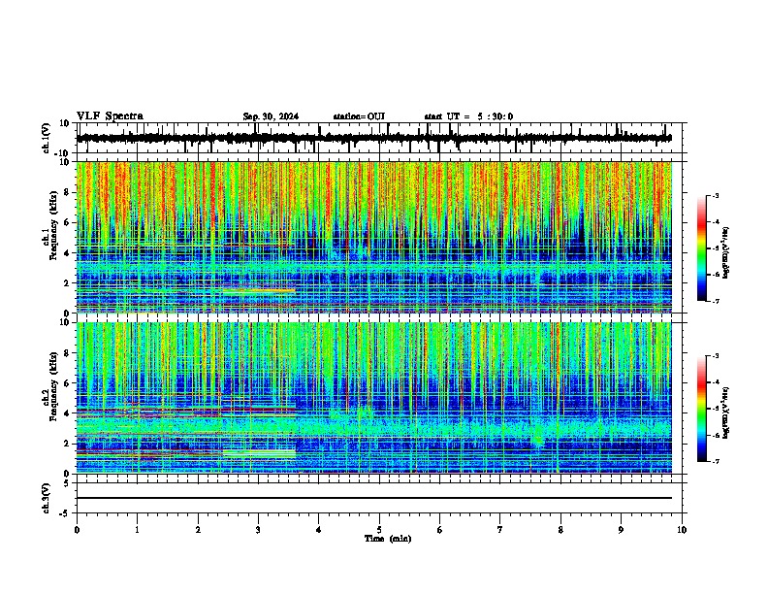Click the "ch.3(V)" axis label
The height and width of the screenshot is (594, 768).
[47, 499]
